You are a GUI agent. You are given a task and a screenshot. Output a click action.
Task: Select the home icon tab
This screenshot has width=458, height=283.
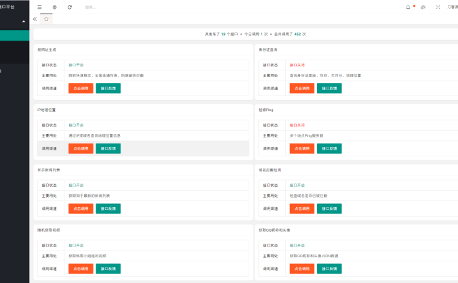click(x=46, y=19)
